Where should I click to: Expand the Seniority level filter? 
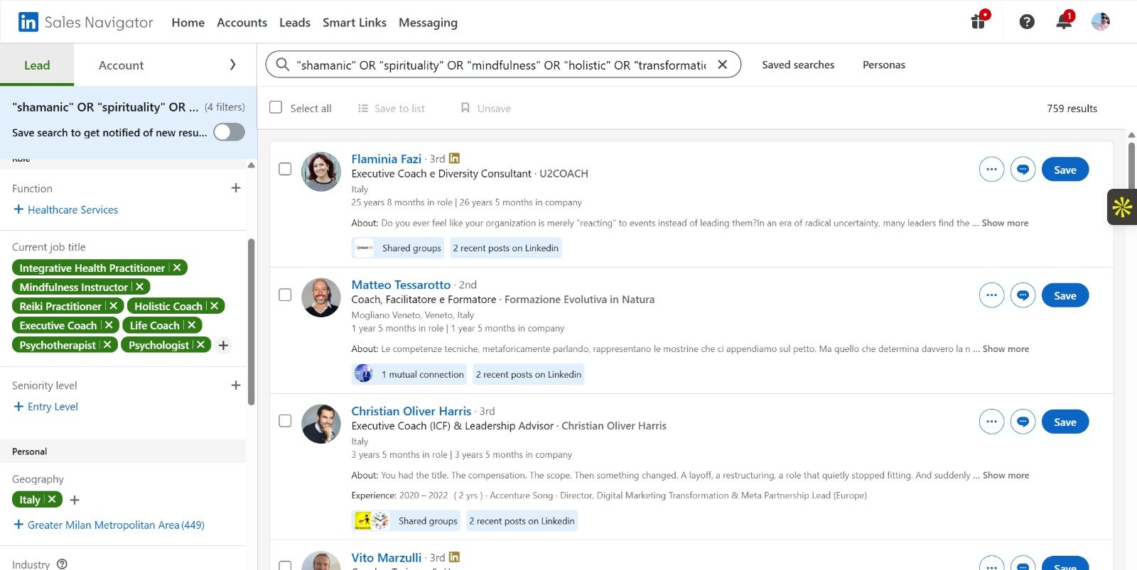tap(236, 385)
